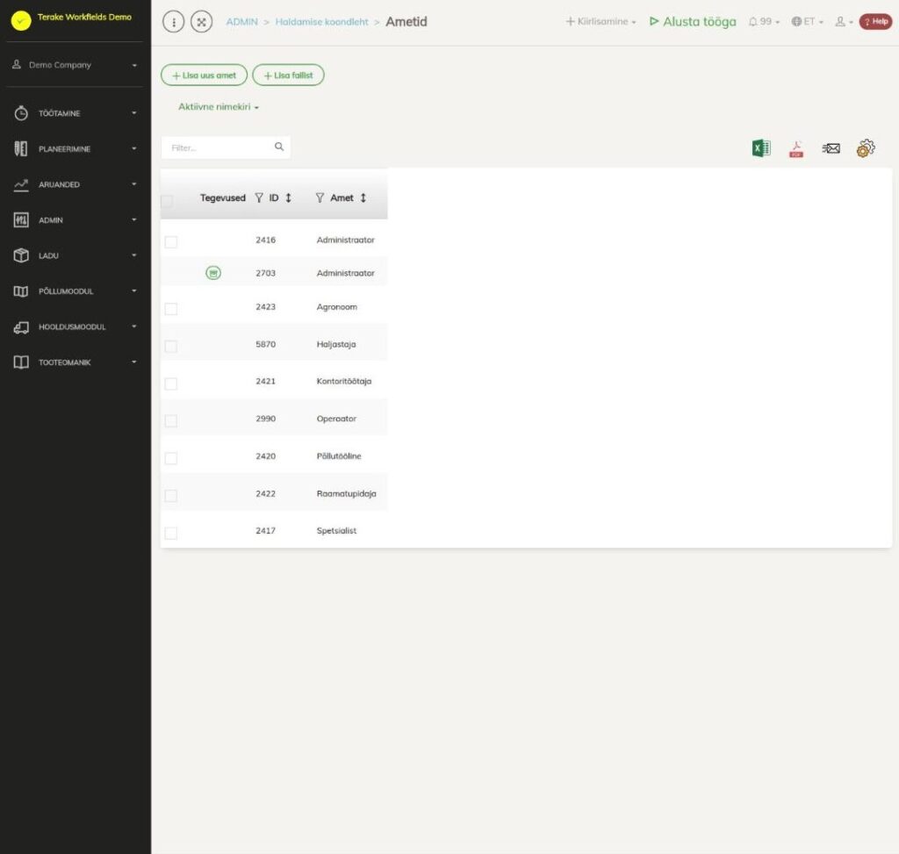Click into the Filter text field
899x854 pixels.
[x=226, y=147]
